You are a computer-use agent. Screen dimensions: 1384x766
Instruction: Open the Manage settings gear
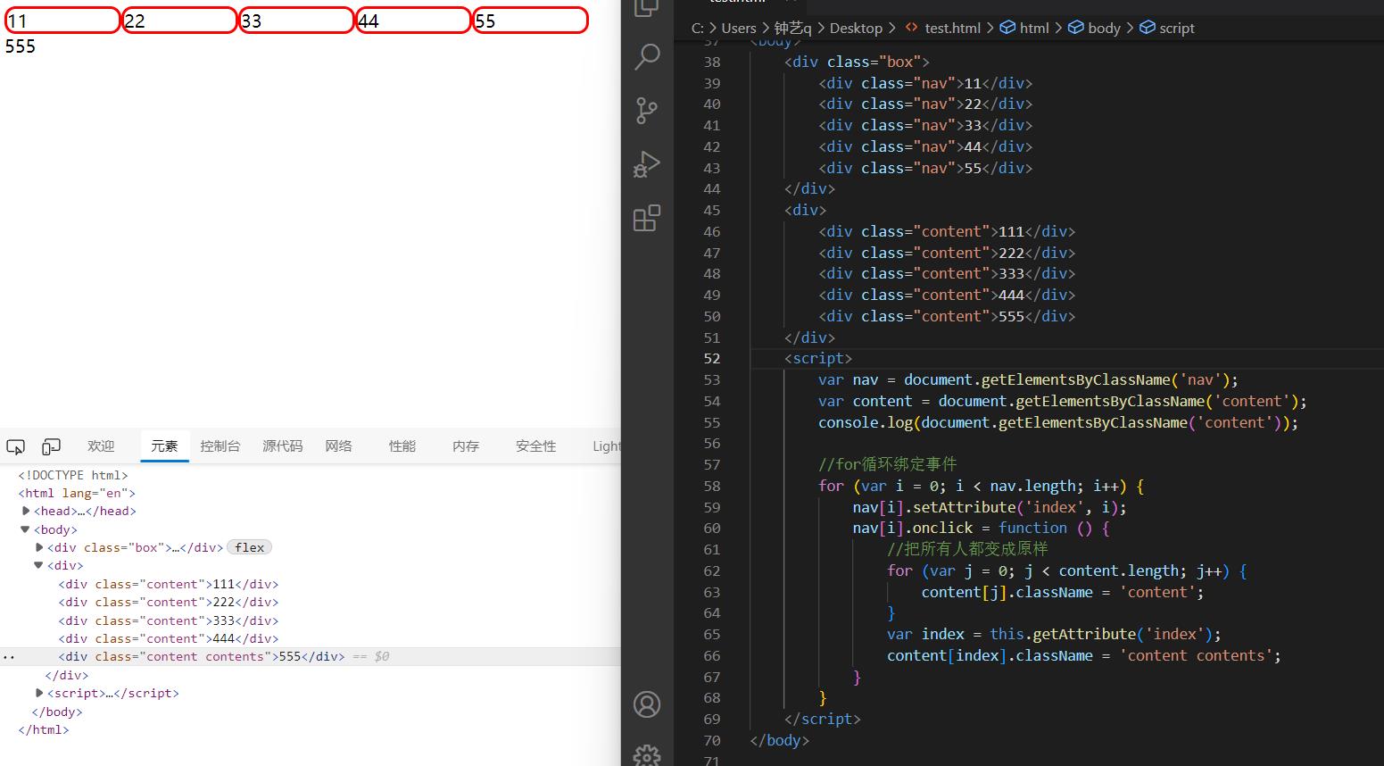tap(646, 754)
